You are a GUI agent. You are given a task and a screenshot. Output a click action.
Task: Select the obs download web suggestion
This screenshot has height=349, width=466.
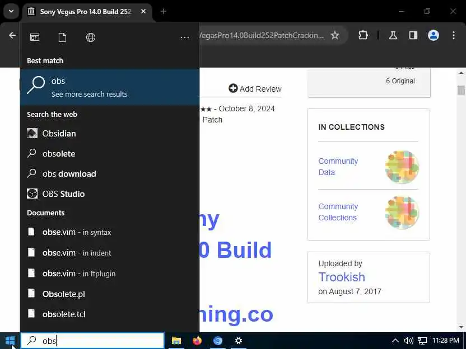click(x=110, y=174)
